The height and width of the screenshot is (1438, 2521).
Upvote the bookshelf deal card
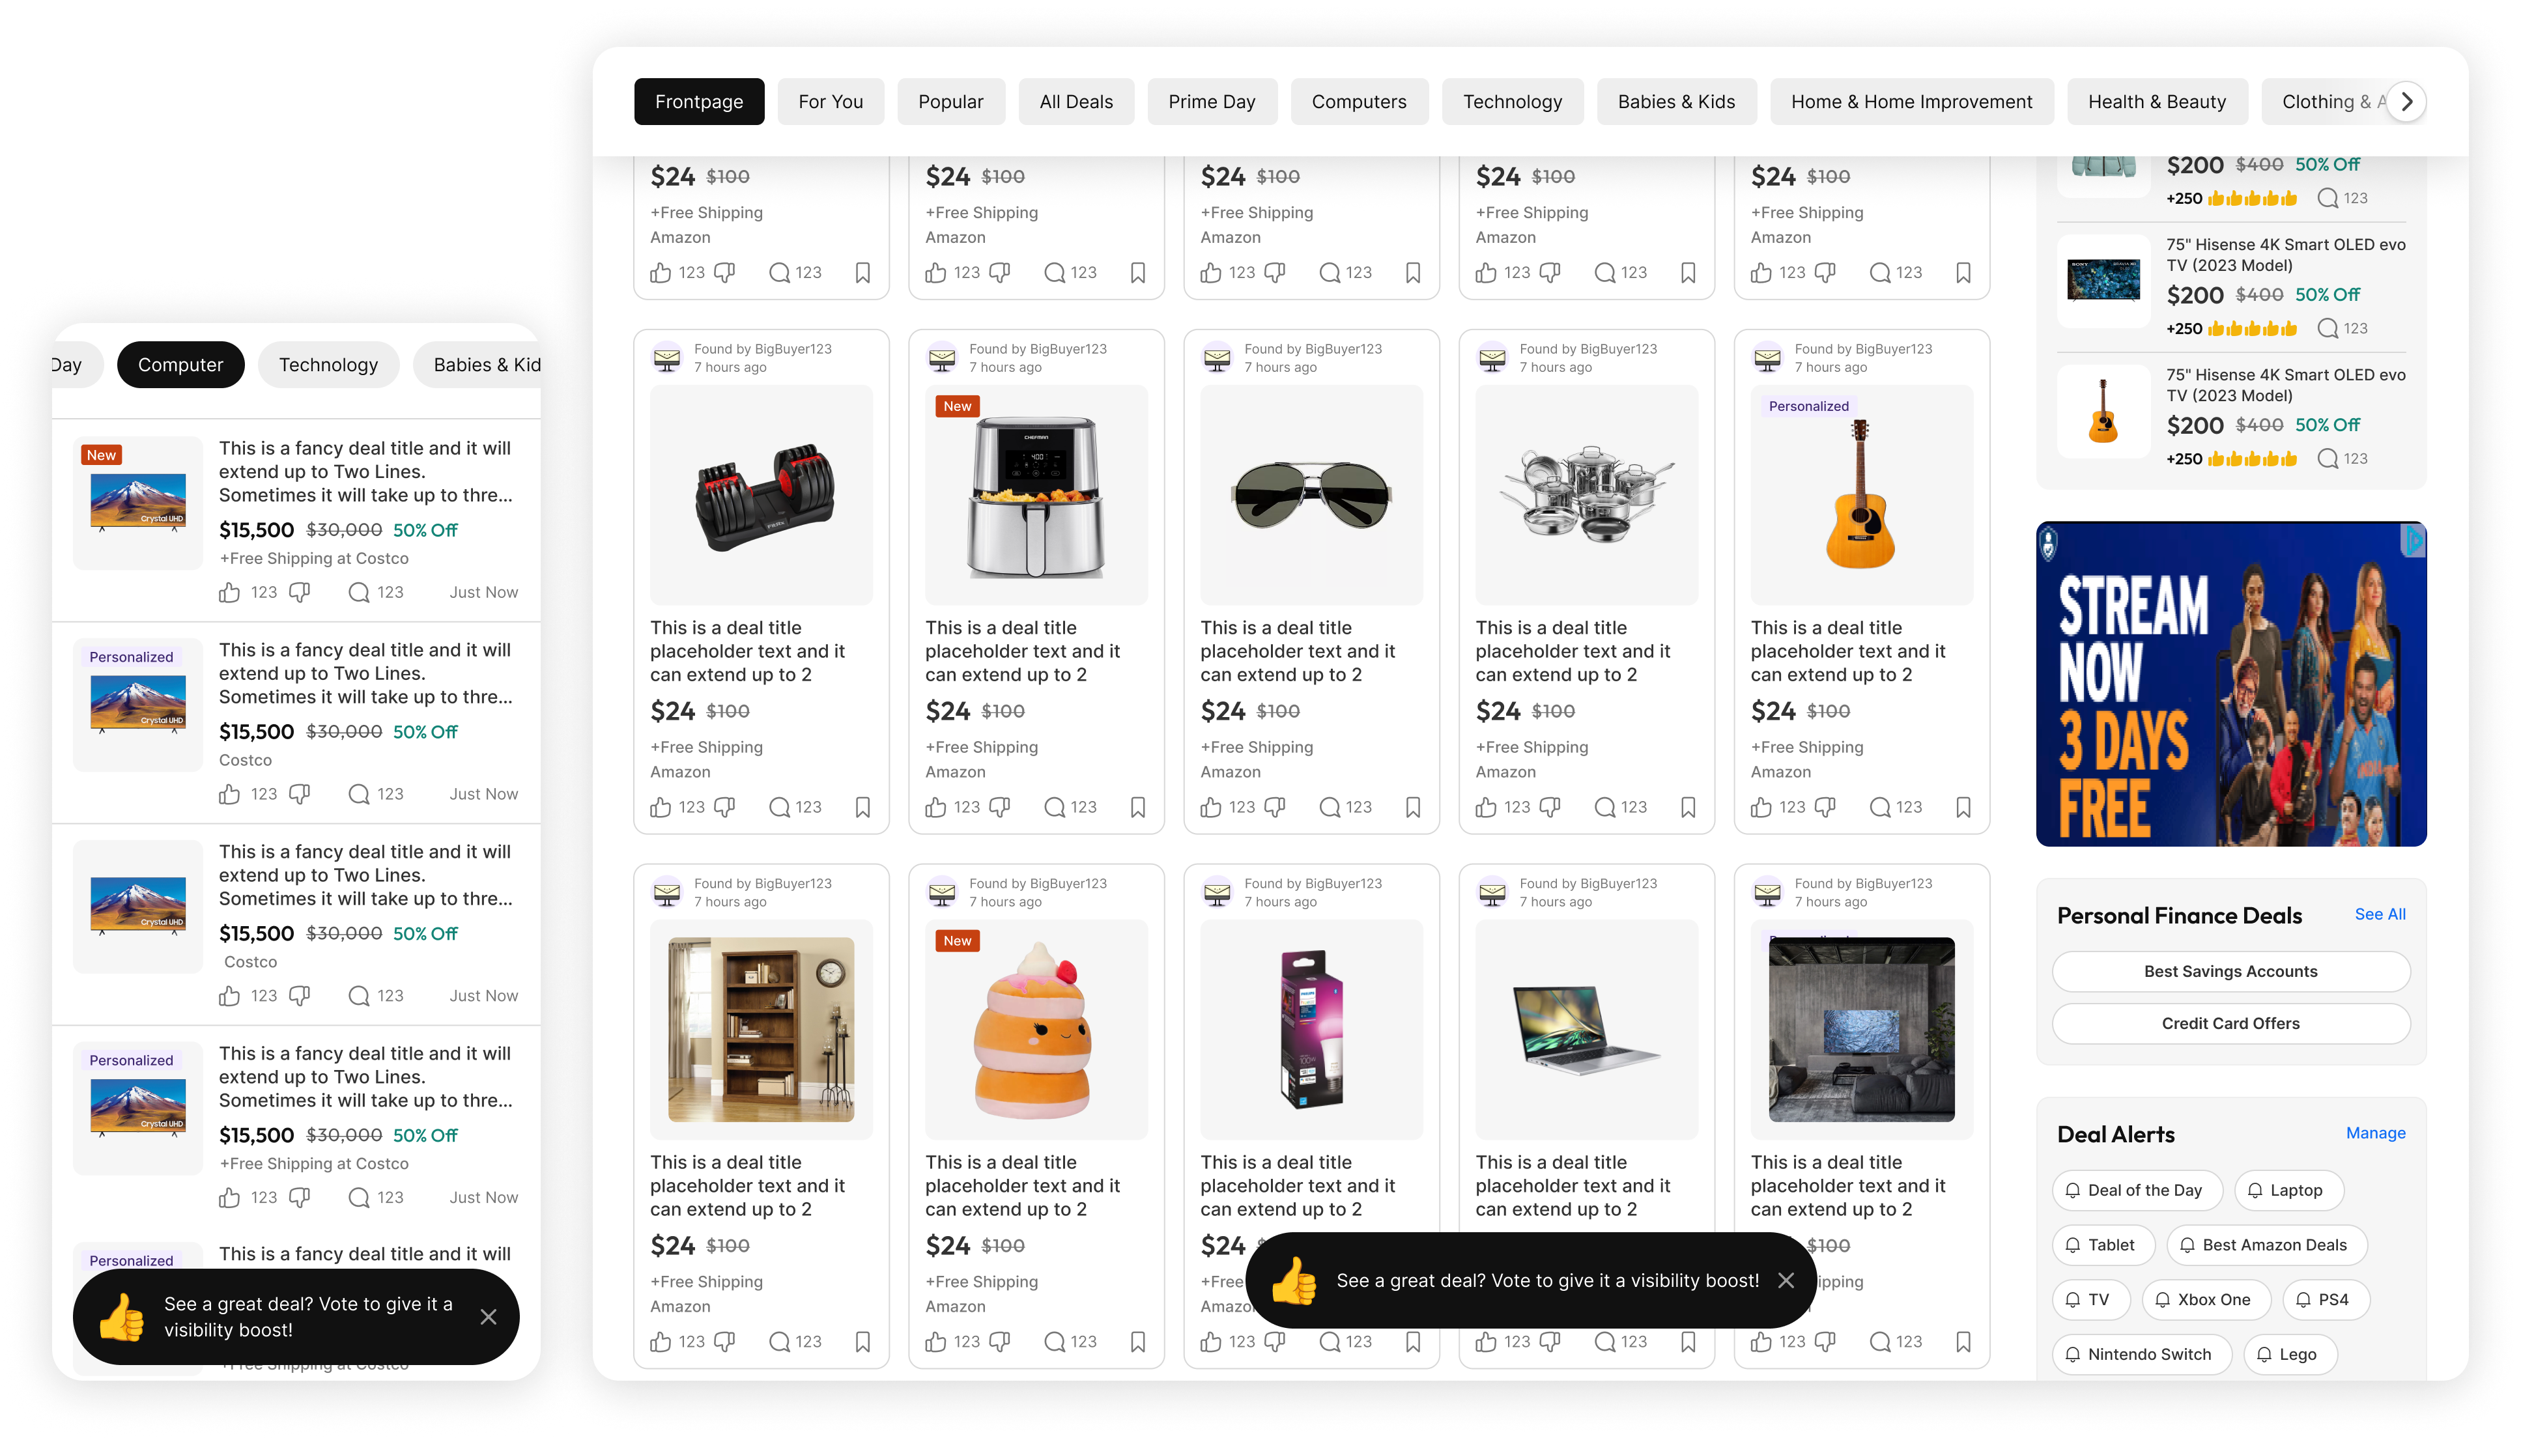(661, 1341)
